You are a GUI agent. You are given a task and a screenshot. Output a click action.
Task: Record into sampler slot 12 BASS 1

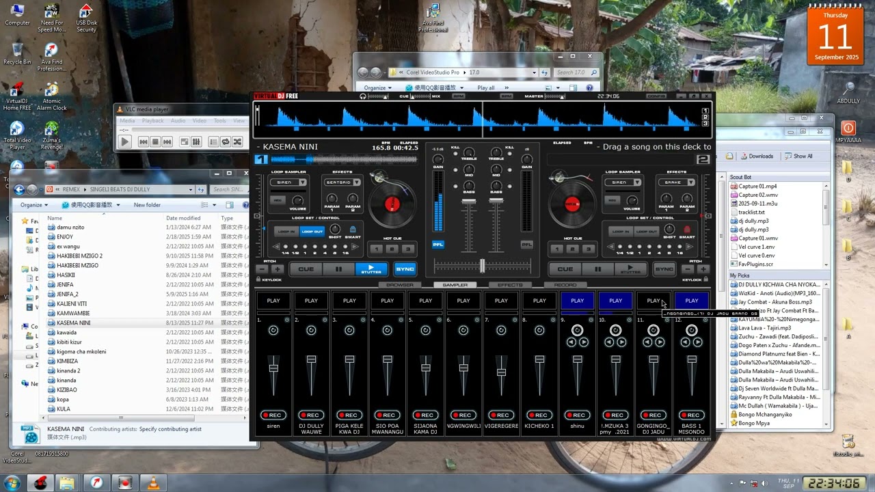(x=692, y=415)
